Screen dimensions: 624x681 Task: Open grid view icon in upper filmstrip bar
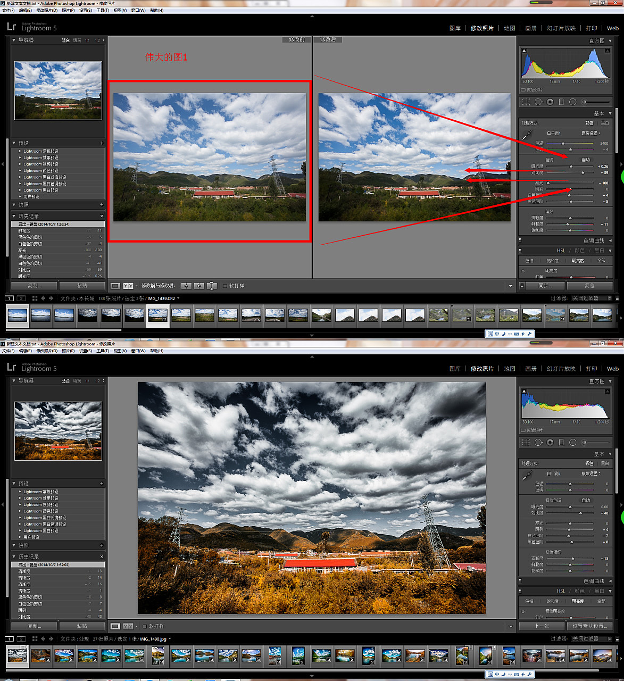tap(35, 298)
